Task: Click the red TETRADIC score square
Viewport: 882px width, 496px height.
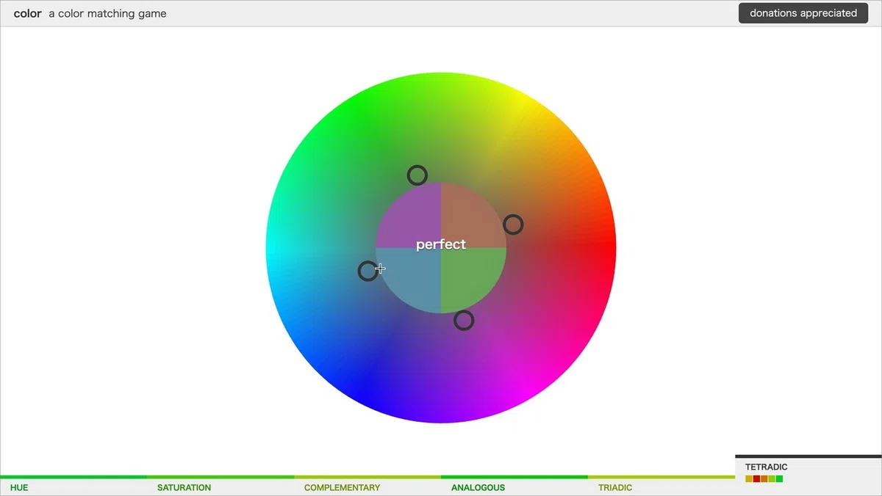Action: pyautogui.click(x=756, y=479)
